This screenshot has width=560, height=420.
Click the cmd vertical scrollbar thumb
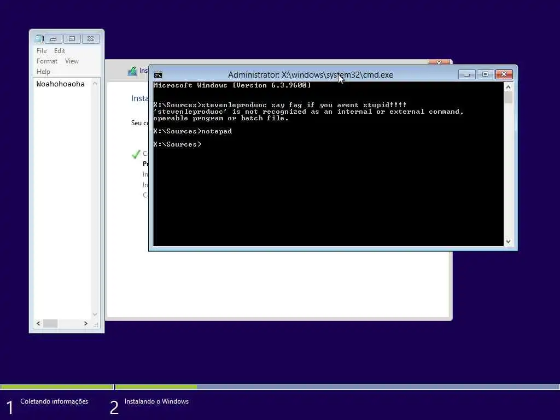click(x=508, y=97)
